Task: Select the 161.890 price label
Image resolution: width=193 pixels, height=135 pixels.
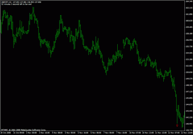Action: tap(189, 14)
